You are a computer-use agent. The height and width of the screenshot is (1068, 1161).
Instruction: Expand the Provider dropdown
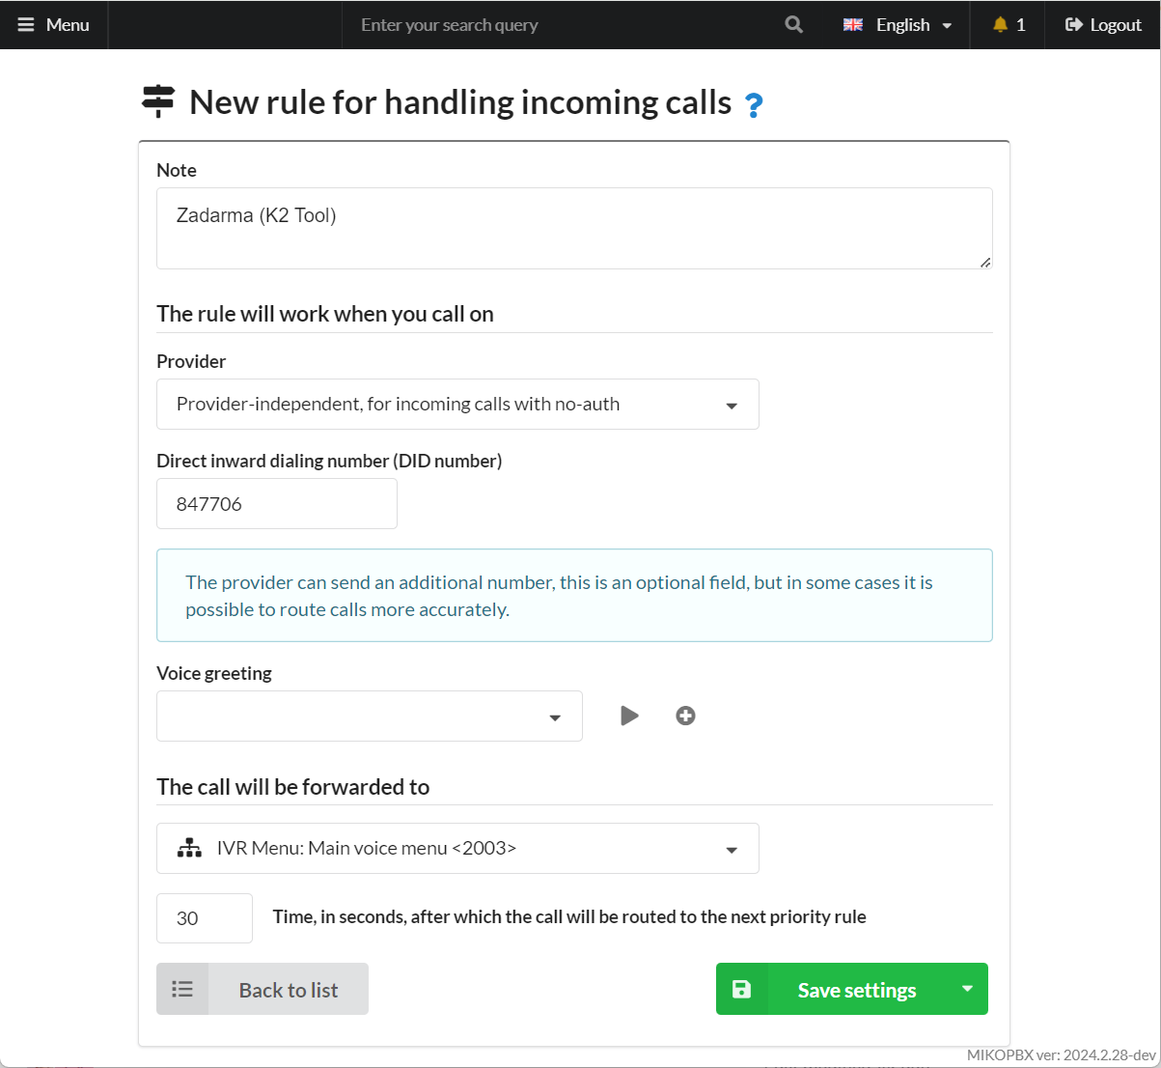click(x=457, y=404)
